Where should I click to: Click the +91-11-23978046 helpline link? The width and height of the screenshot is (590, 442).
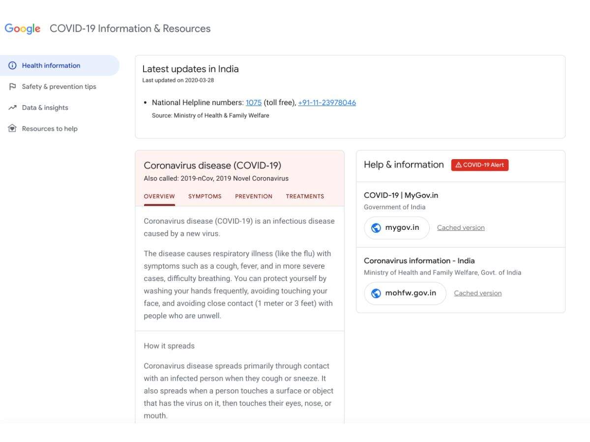[326, 102]
